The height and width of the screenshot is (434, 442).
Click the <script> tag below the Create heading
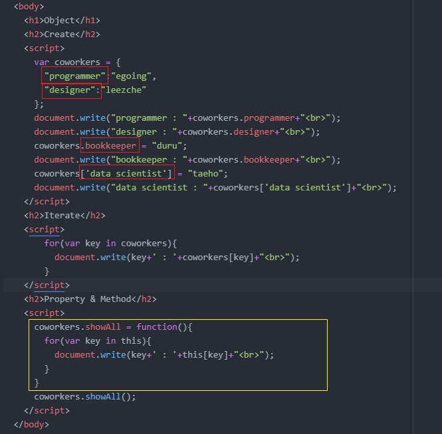45,48
